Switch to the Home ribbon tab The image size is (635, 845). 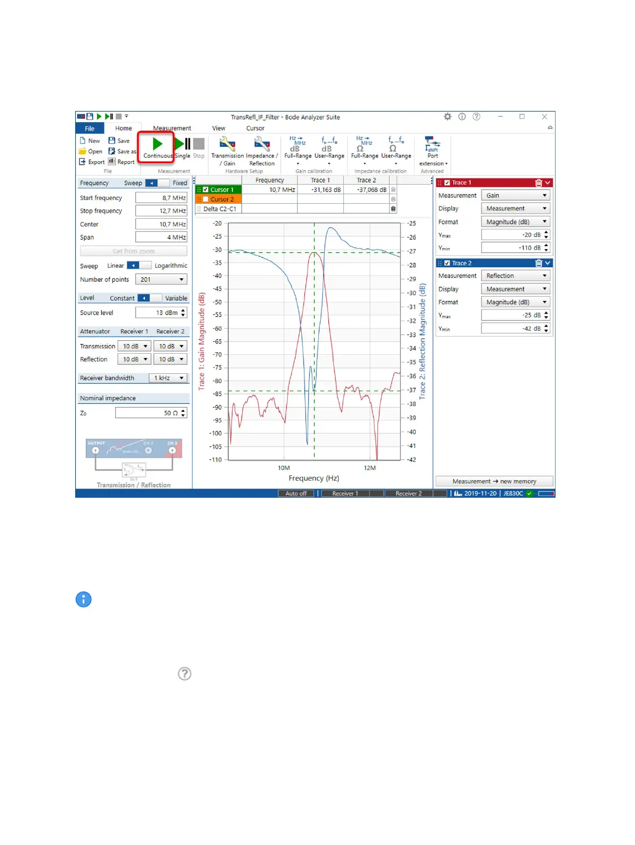click(x=123, y=129)
